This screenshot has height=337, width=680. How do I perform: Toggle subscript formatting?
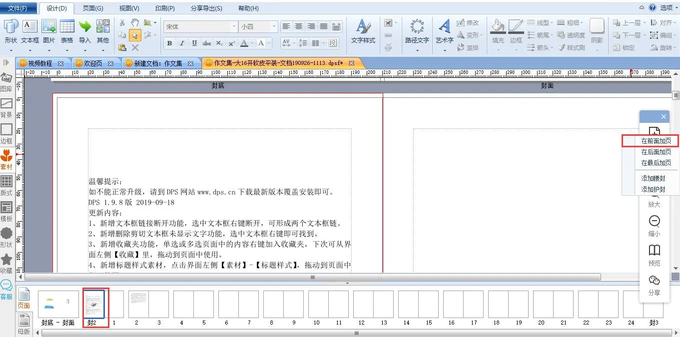[x=219, y=43]
